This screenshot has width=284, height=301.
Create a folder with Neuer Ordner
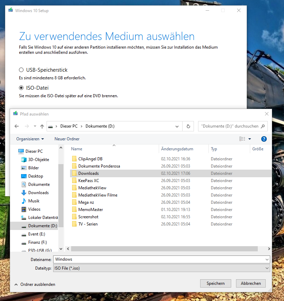click(x=67, y=139)
